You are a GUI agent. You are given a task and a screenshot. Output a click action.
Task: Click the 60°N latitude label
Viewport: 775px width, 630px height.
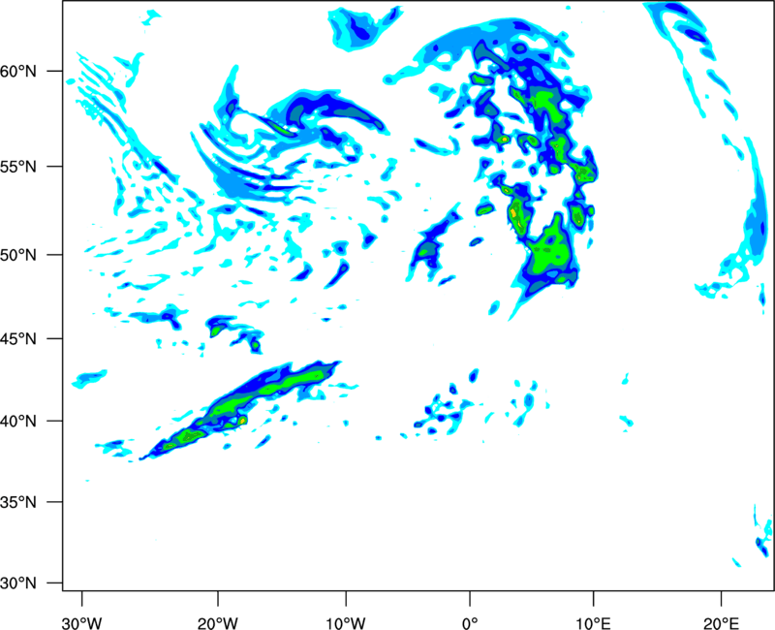(x=18, y=72)
